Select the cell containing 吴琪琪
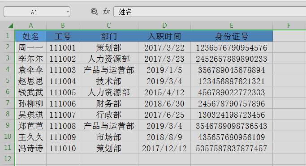This screenshot has height=166, width=306. pos(30,115)
